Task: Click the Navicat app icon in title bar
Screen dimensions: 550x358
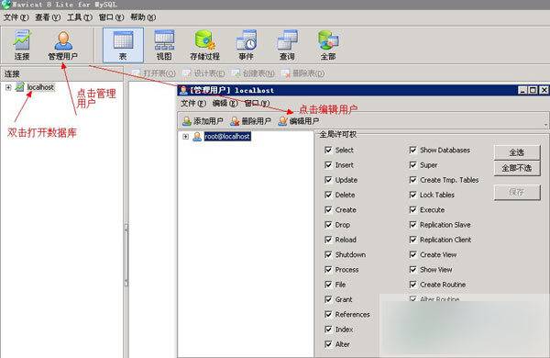Action: pyautogui.click(x=6, y=5)
